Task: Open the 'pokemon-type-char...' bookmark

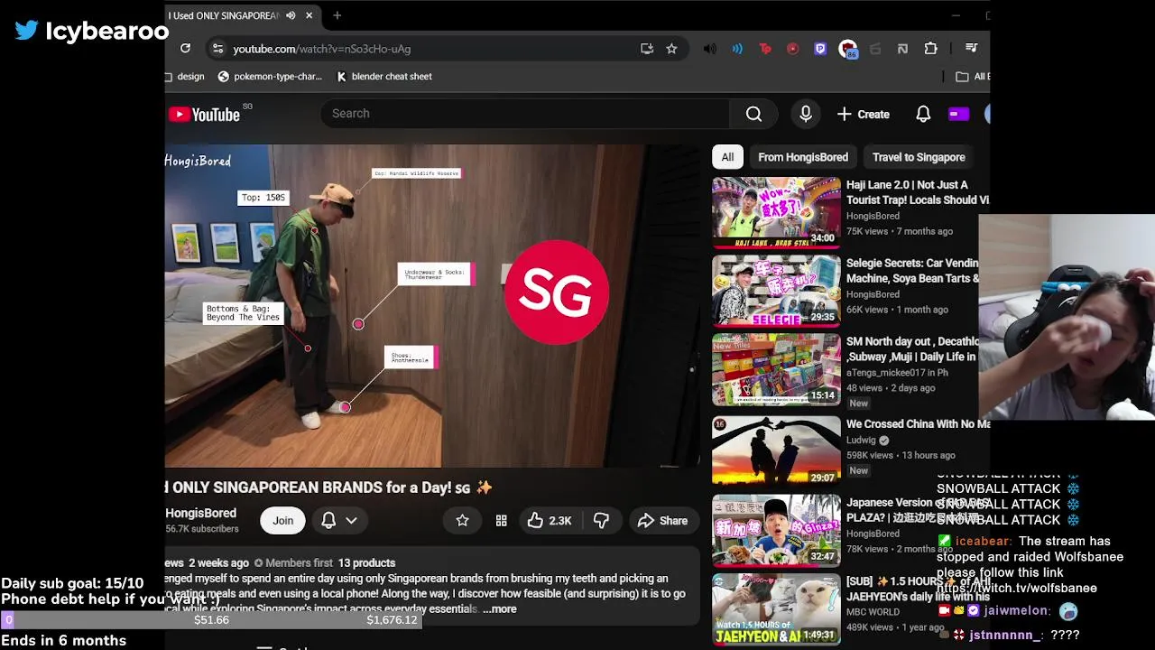Action: tap(270, 77)
